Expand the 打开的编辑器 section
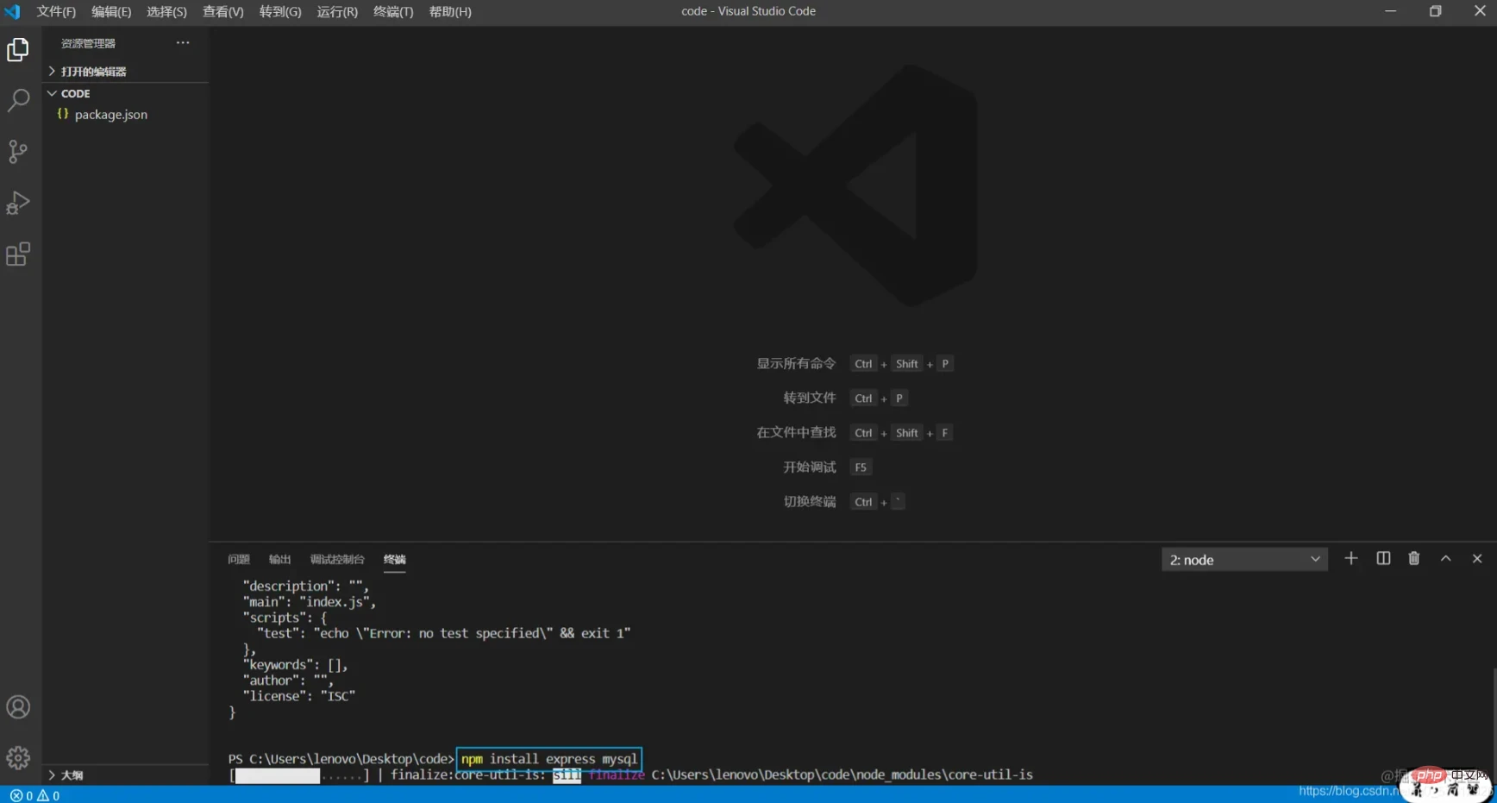1497x803 pixels. pyautogui.click(x=93, y=72)
